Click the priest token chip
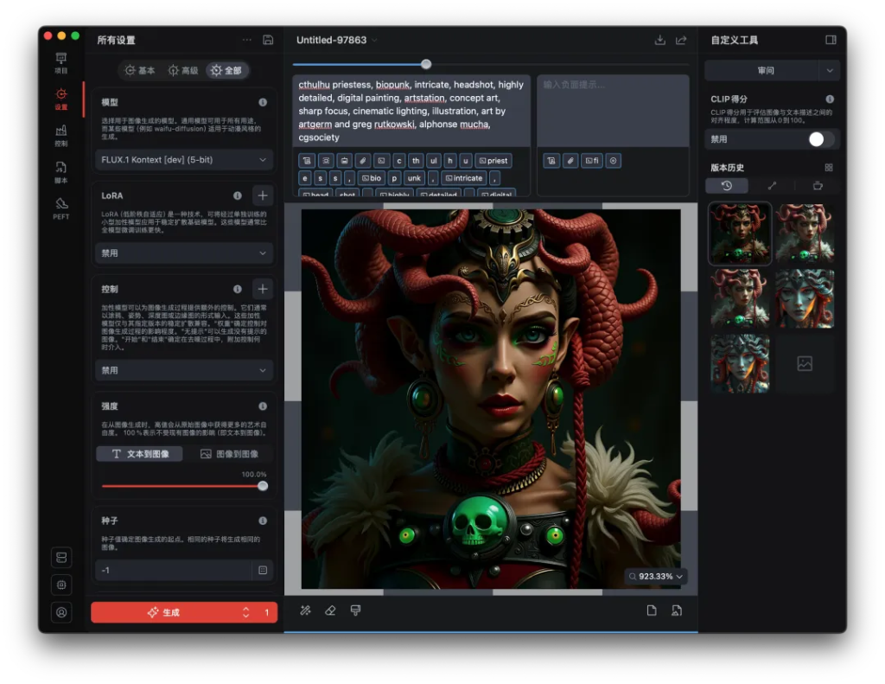Viewport: 885px width, 684px height. click(x=493, y=161)
